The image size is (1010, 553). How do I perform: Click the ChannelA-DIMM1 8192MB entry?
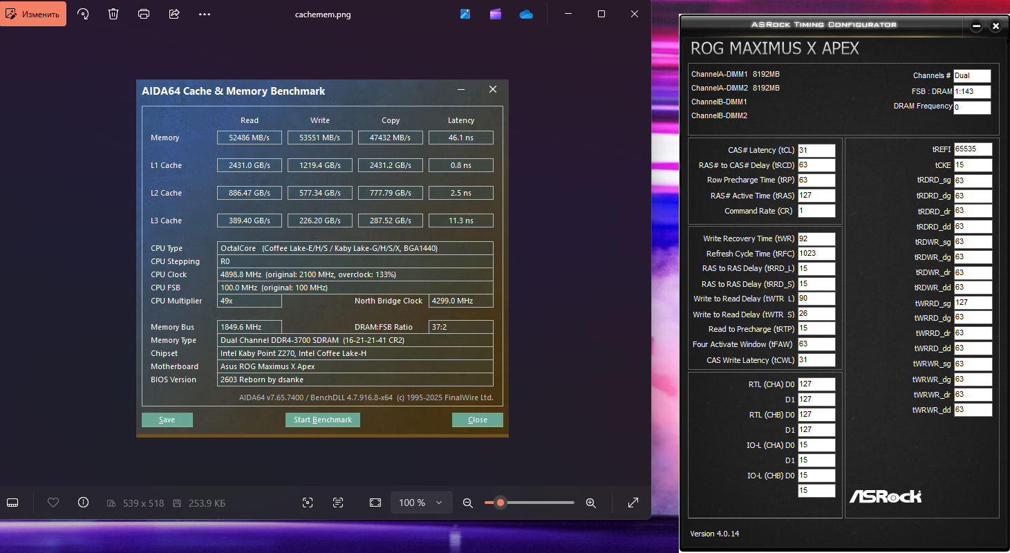coord(736,74)
